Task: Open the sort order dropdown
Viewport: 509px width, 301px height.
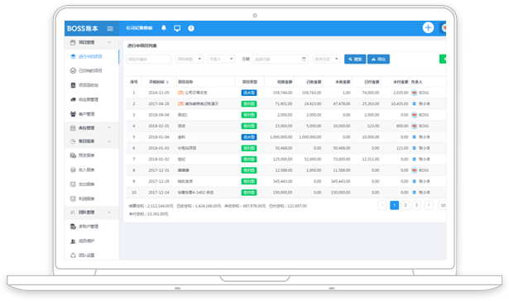Action: 326,59
